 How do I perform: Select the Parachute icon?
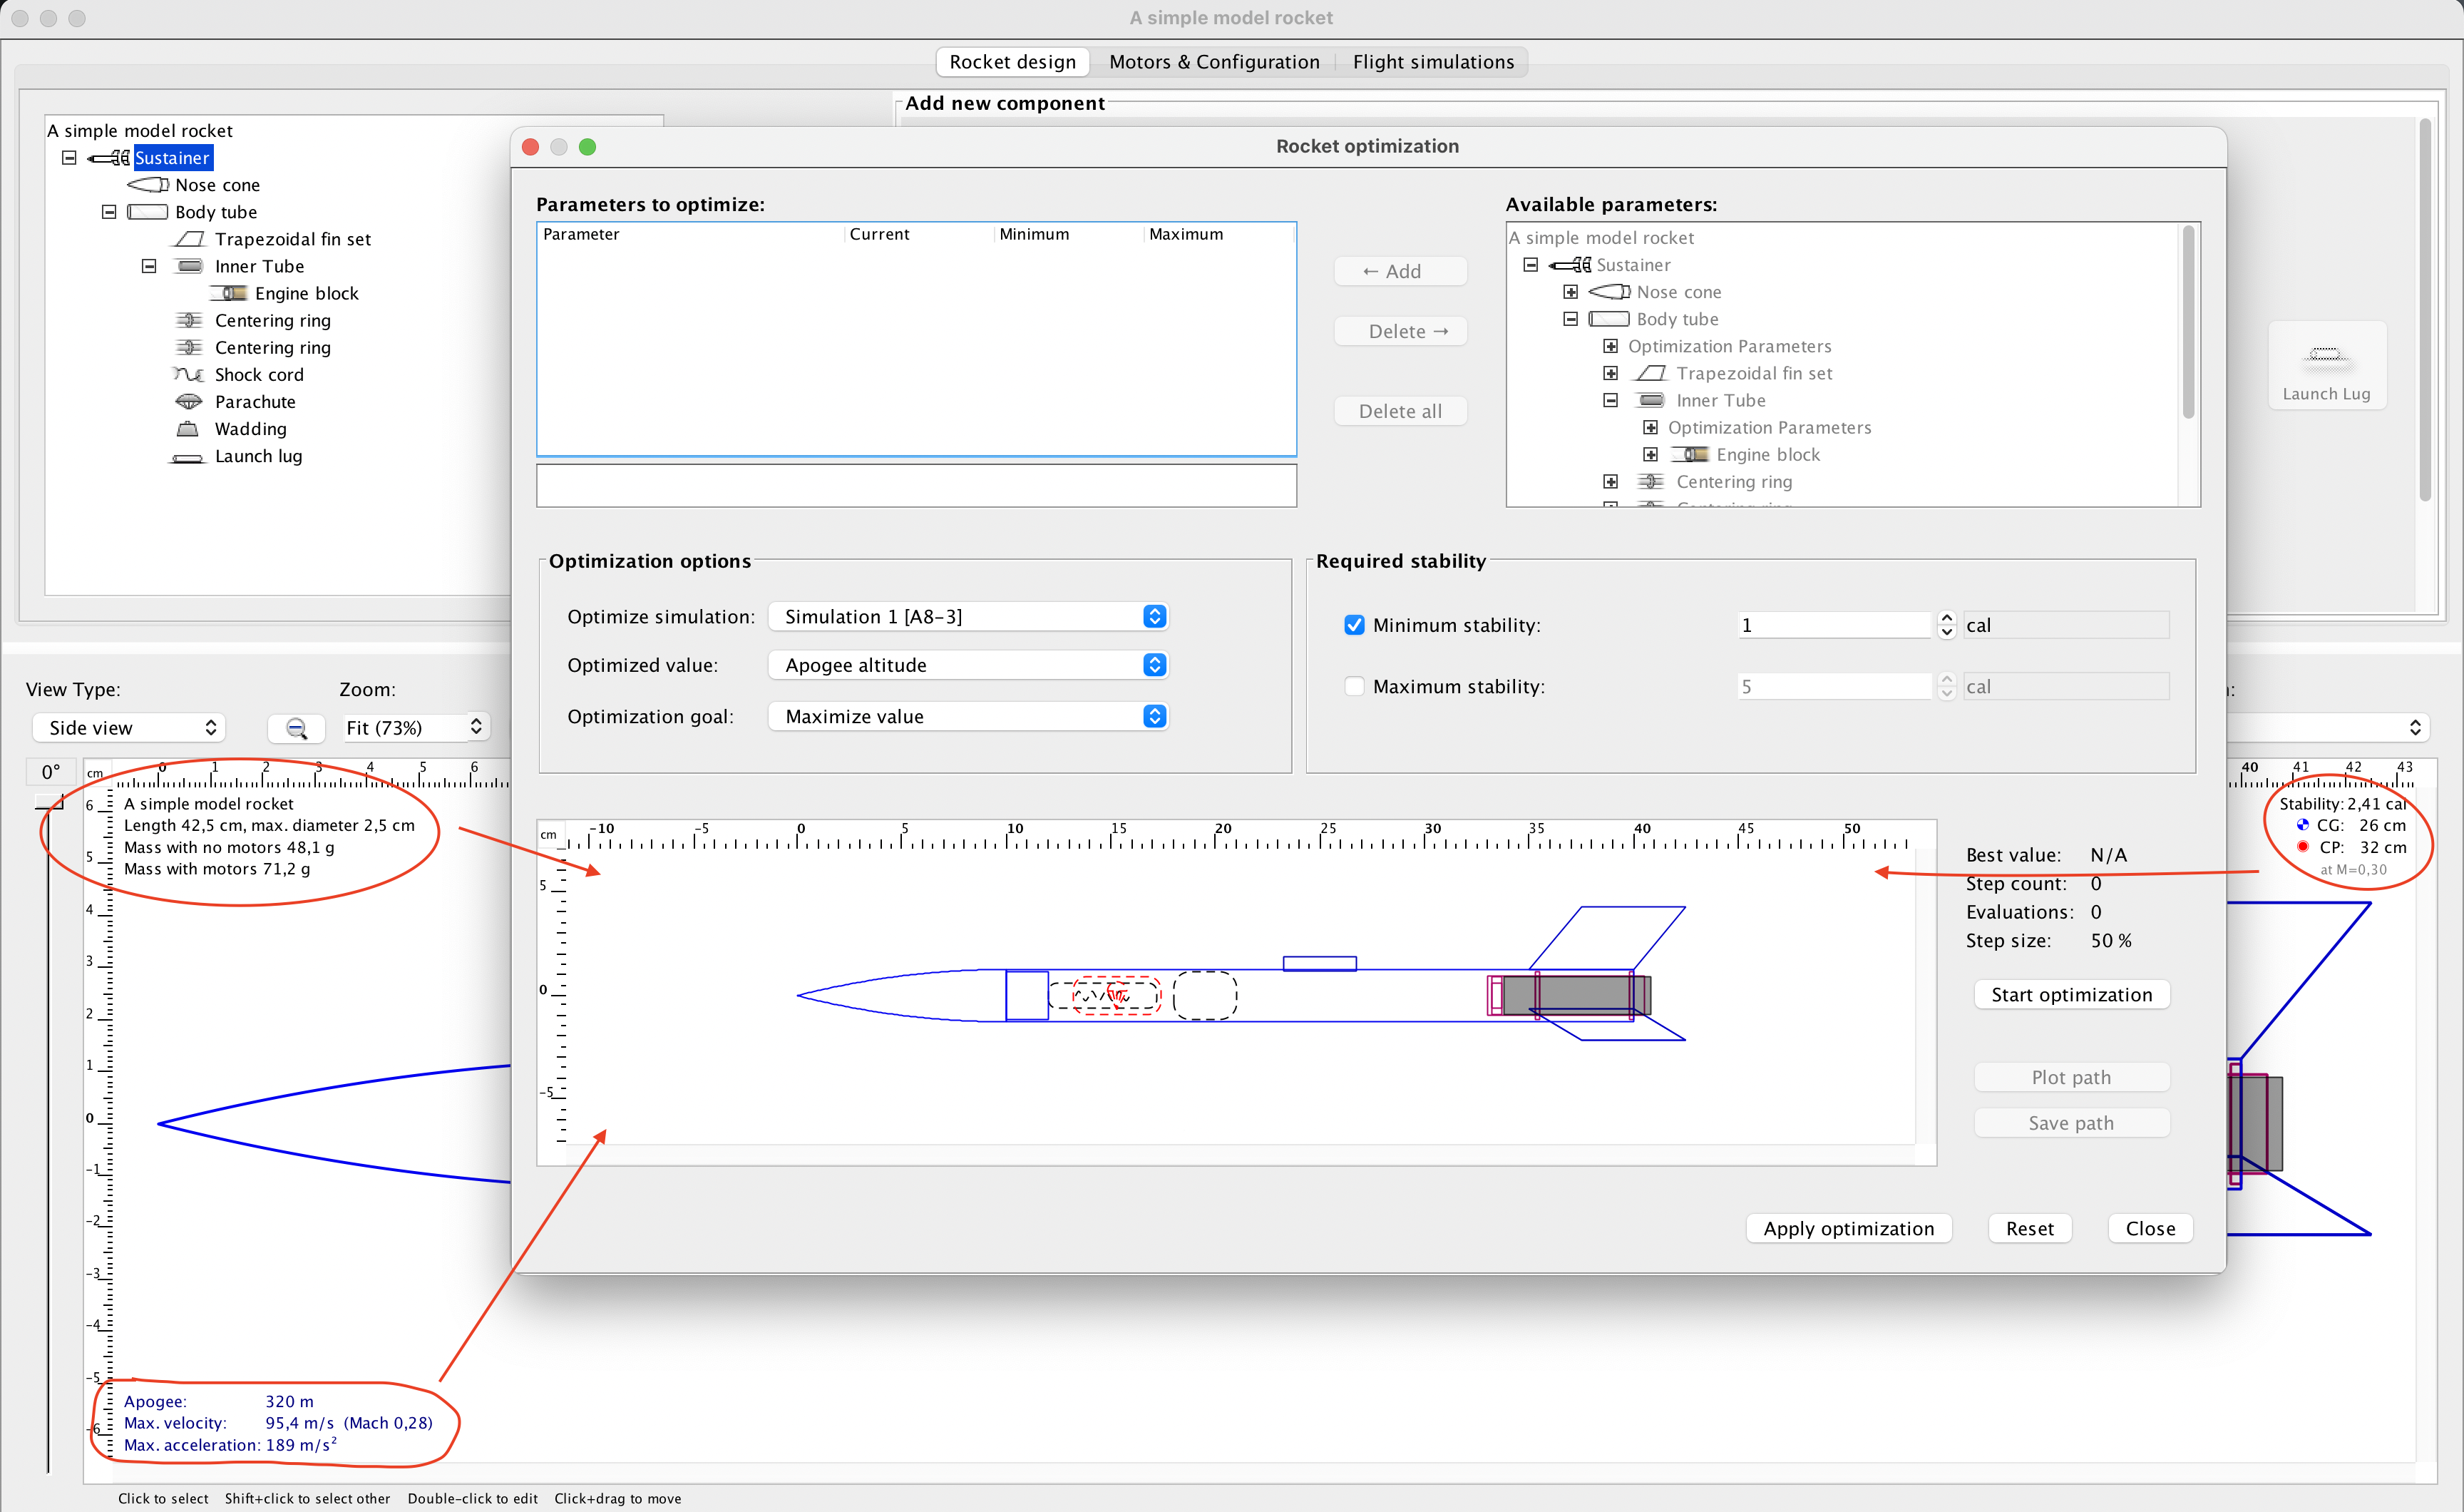189,402
